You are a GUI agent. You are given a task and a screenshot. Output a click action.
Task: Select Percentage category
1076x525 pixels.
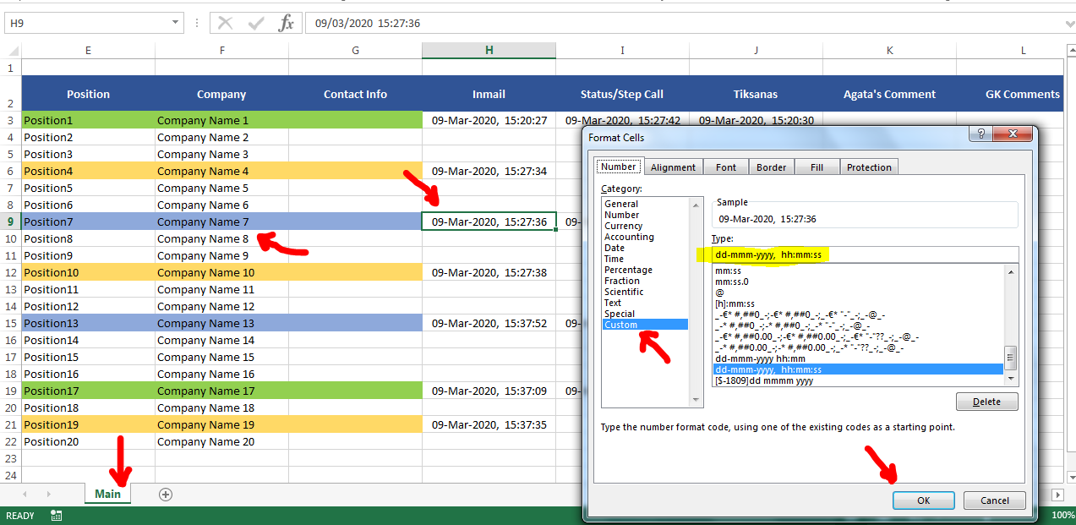(x=645, y=270)
